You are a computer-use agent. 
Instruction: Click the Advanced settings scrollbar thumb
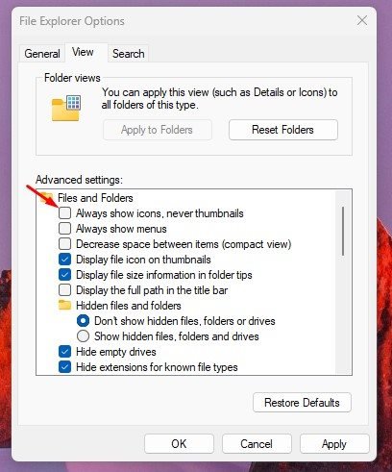pos(343,231)
